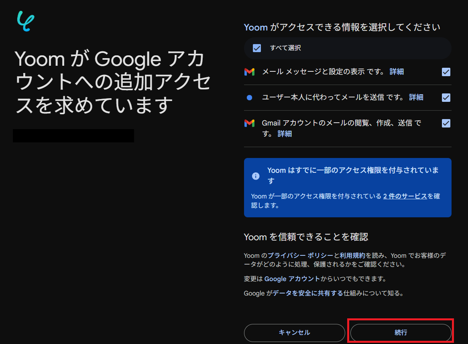Click the Yoom はすでに一部のアクセス権限を付与されています text

click(x=353, y=175)
